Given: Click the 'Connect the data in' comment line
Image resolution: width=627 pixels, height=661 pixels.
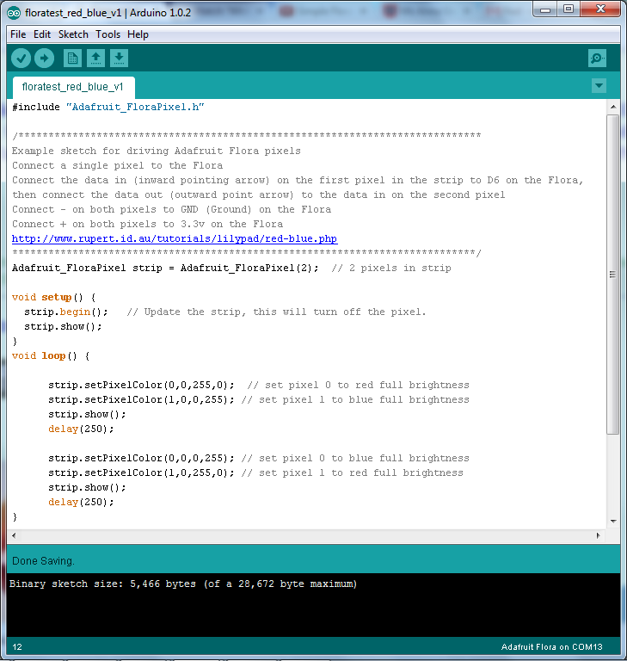Looking at the screenshot, I should pyautogui.click(x=298, y=181).
